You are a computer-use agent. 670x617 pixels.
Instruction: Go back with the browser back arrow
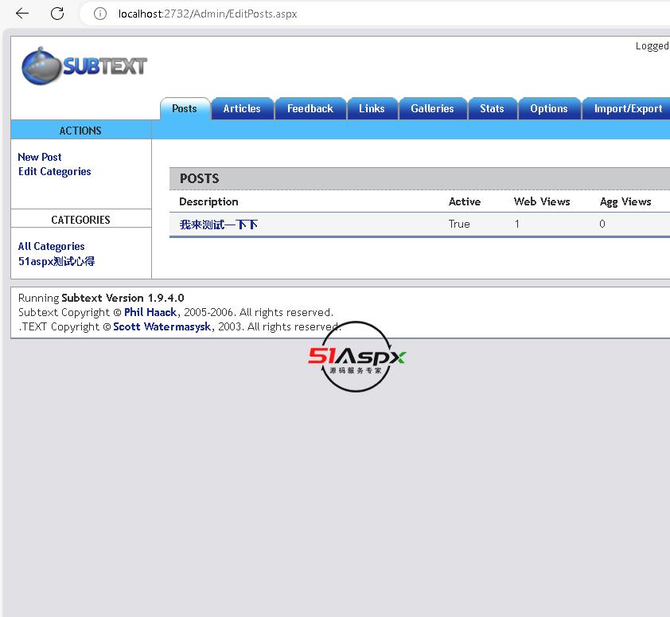(x=22, y=14)
